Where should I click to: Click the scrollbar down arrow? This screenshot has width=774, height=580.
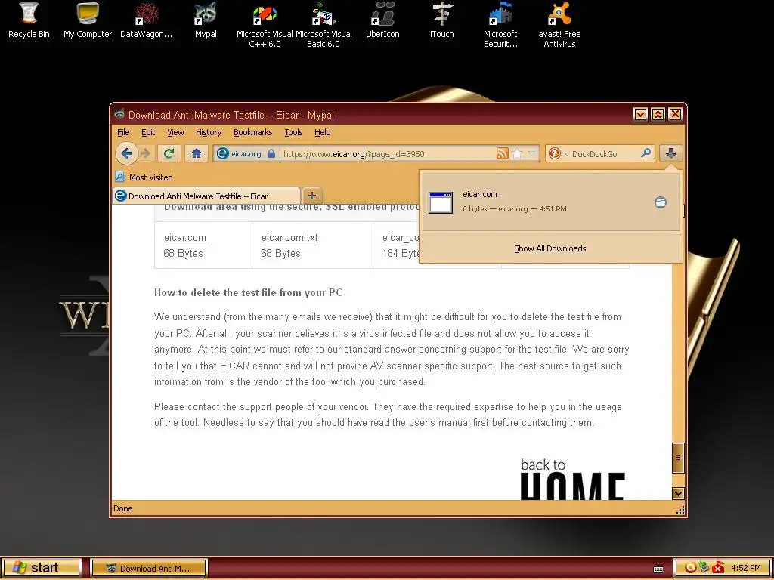coord(678,493)
